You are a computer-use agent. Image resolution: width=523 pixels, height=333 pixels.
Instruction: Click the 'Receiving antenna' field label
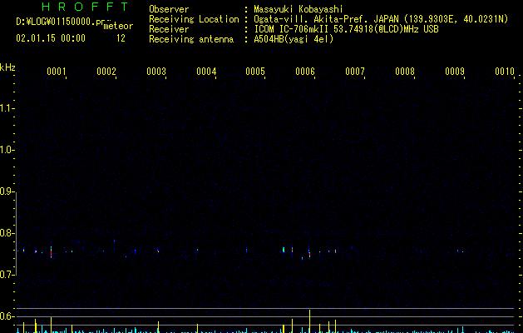pyautogui.click(x=191, y=39)
